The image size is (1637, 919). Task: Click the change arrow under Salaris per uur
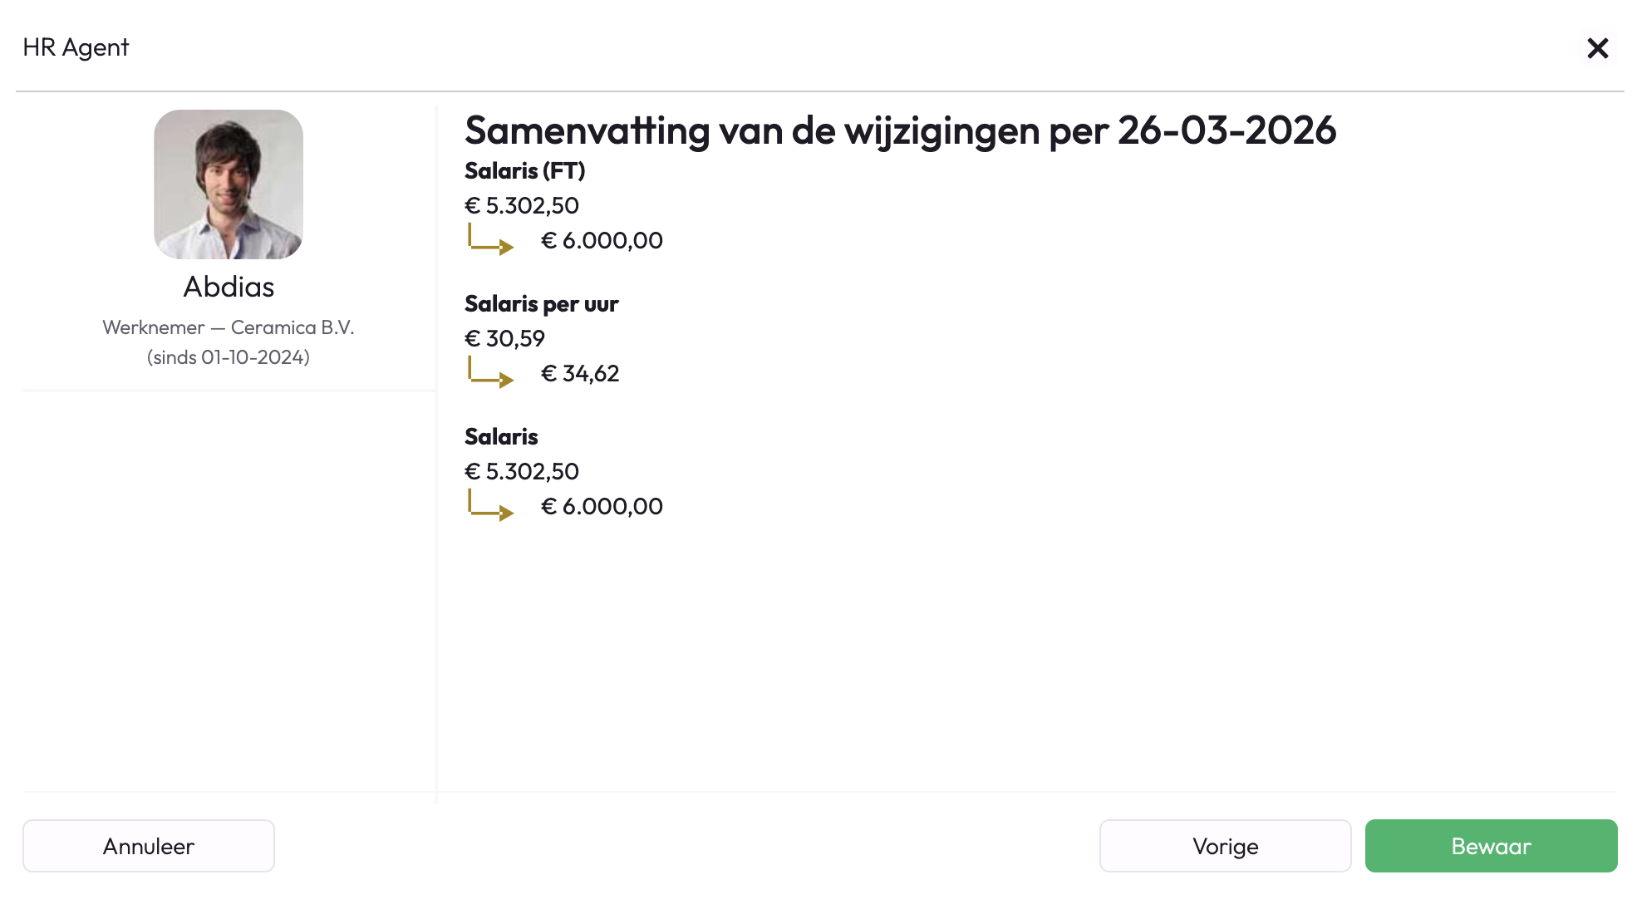pos(490,373)
